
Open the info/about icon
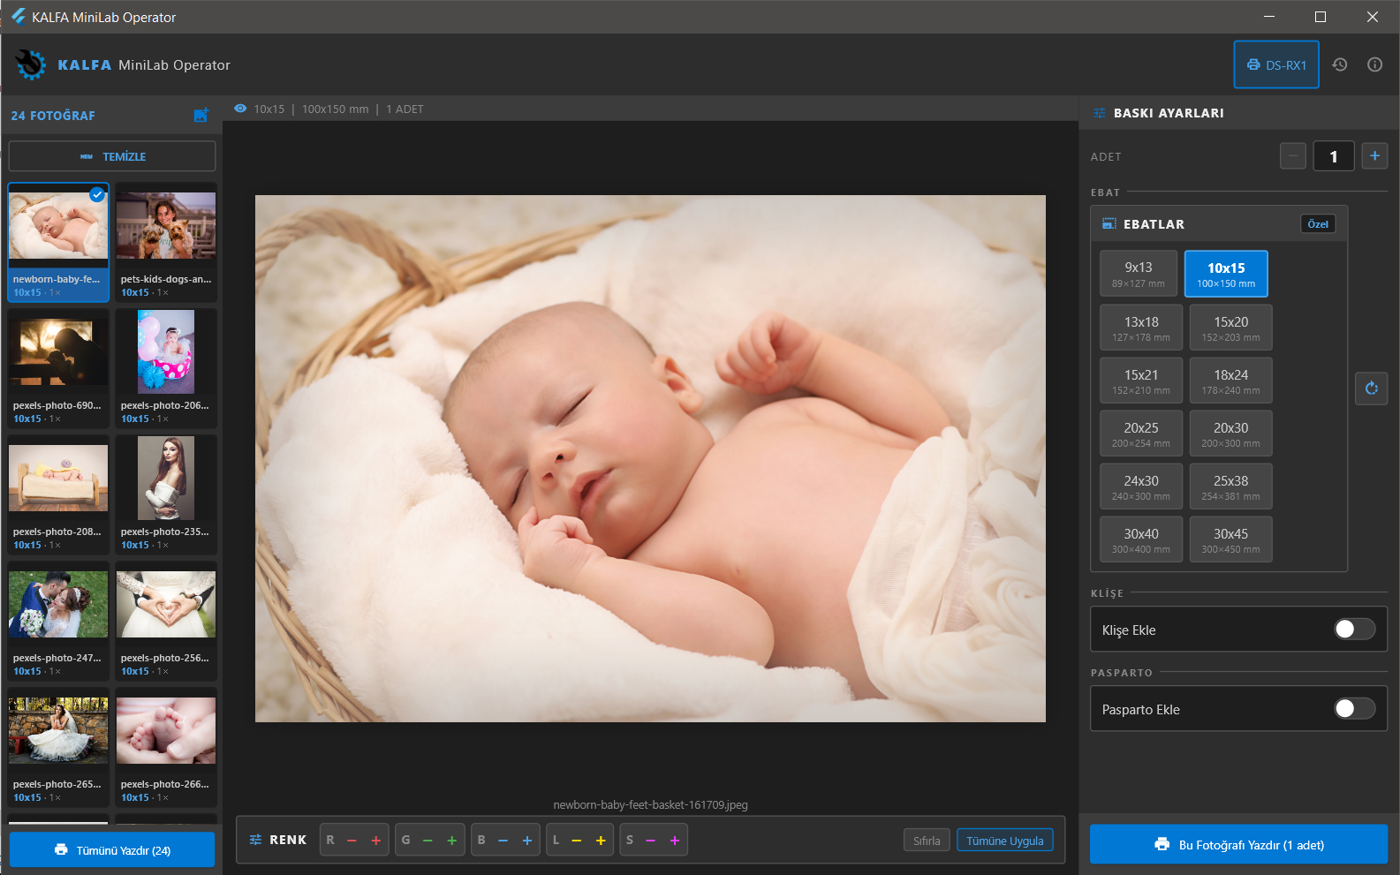pos(1374,64)
